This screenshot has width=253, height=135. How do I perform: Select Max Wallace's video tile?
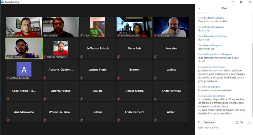coord(61,27)
